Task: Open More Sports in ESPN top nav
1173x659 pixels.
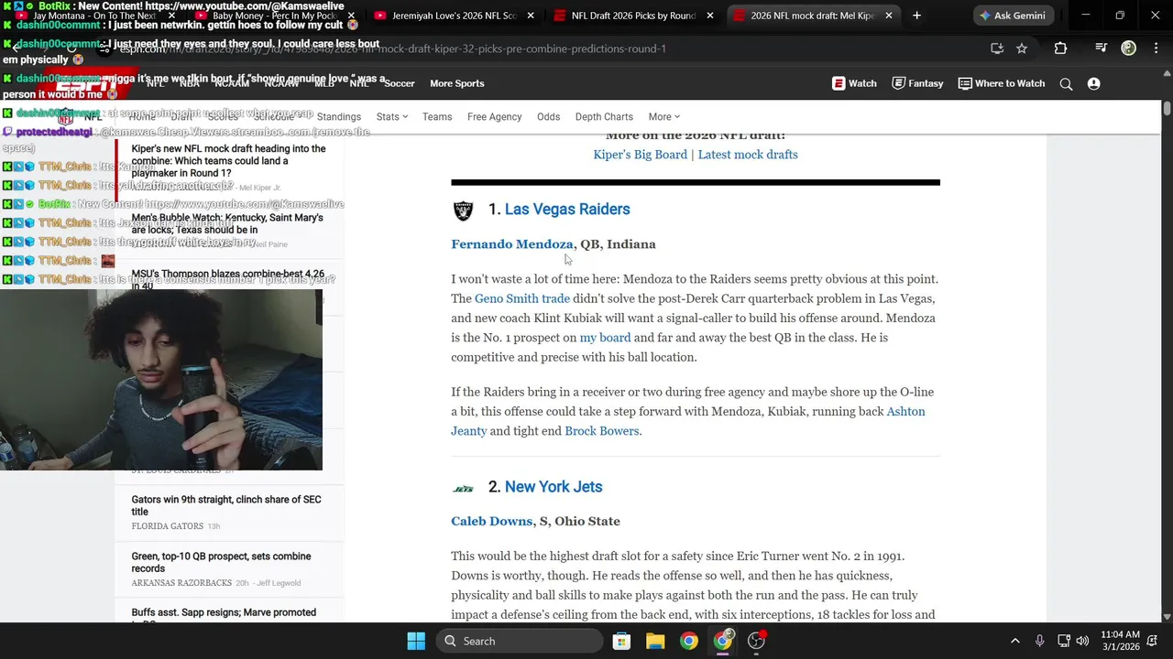Action: point(456,83)
